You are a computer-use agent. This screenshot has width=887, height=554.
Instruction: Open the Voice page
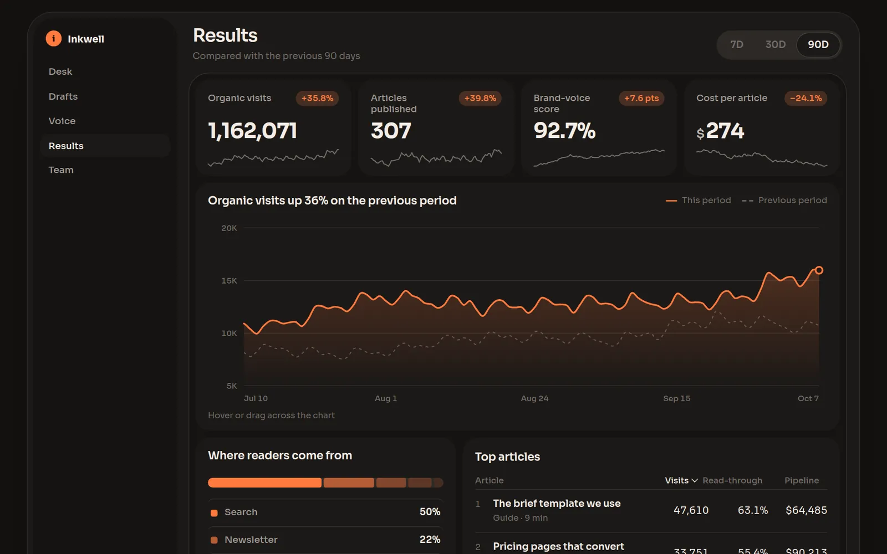point(105,121)
